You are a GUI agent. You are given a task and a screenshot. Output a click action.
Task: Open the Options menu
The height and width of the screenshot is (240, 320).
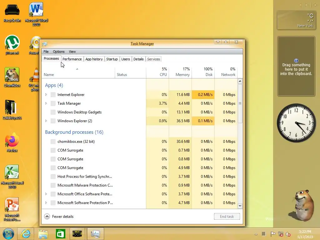pos(58,52)
